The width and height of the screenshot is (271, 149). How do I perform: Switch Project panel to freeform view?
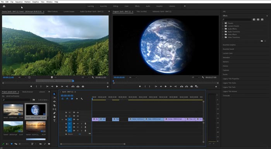coord(16,144)
